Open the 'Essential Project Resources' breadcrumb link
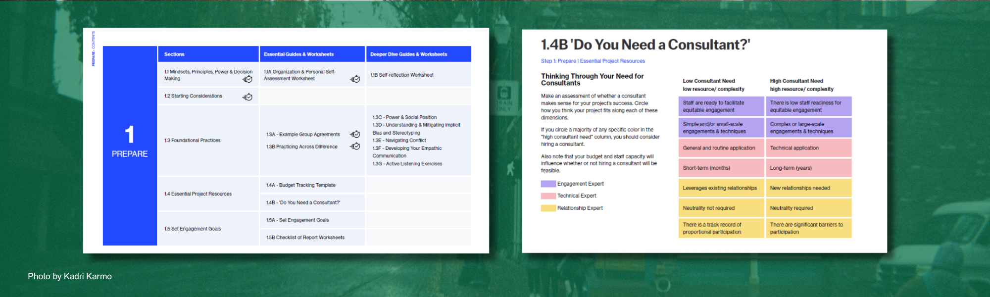990x297 pixels. 612,61
